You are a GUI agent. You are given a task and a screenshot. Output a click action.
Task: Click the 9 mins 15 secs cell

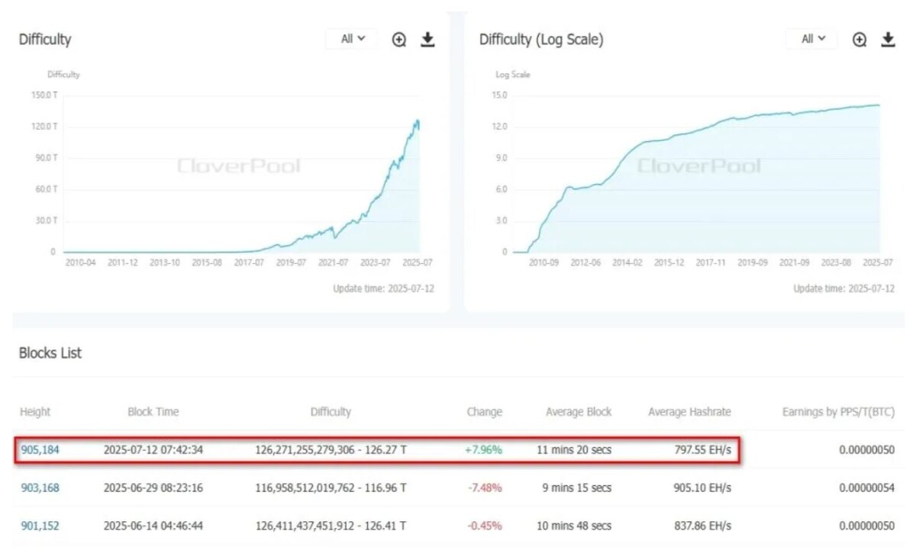[576, 488]
